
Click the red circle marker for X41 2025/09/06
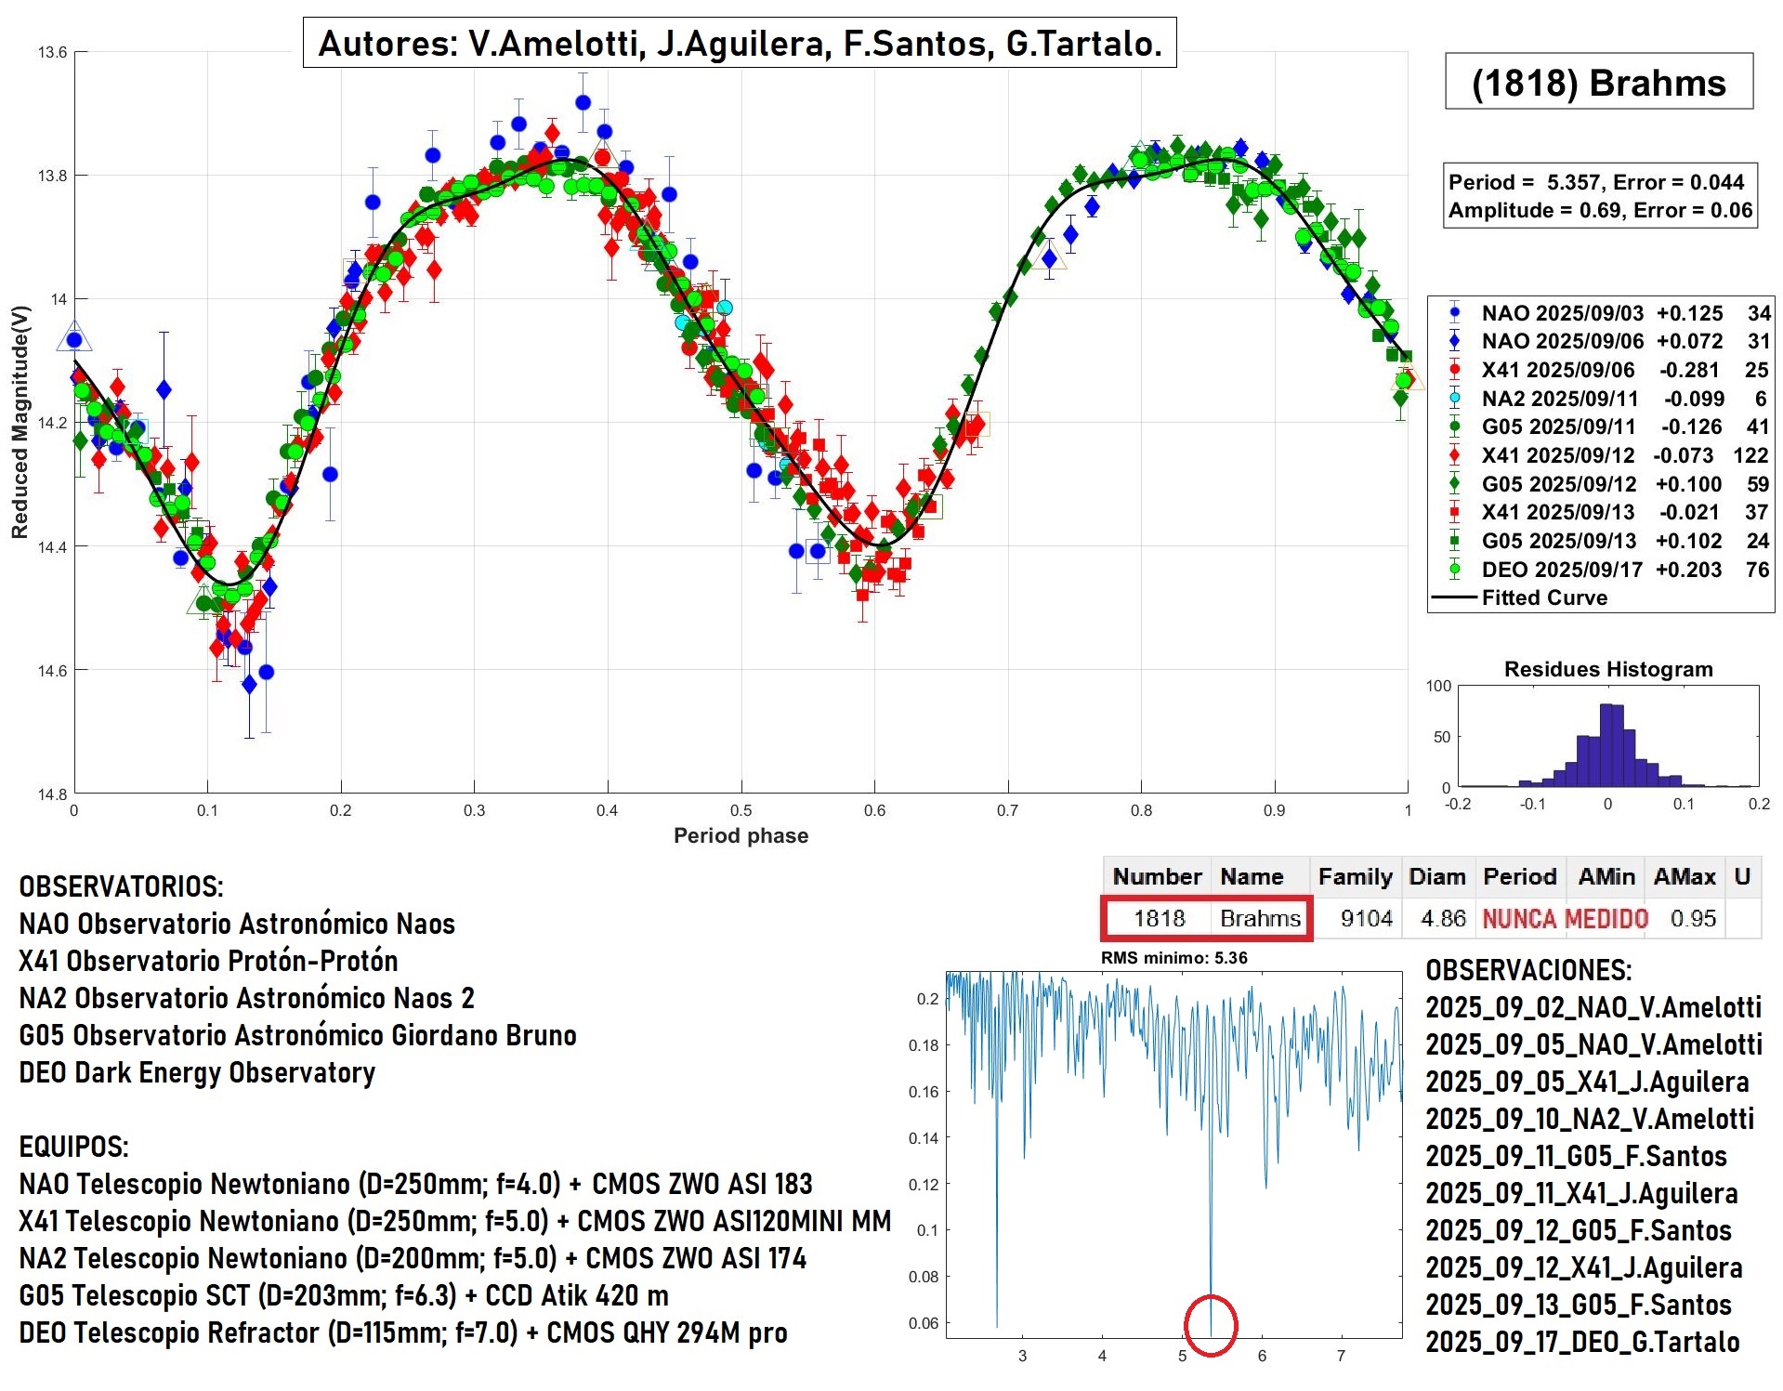[x=1454, y=370]
